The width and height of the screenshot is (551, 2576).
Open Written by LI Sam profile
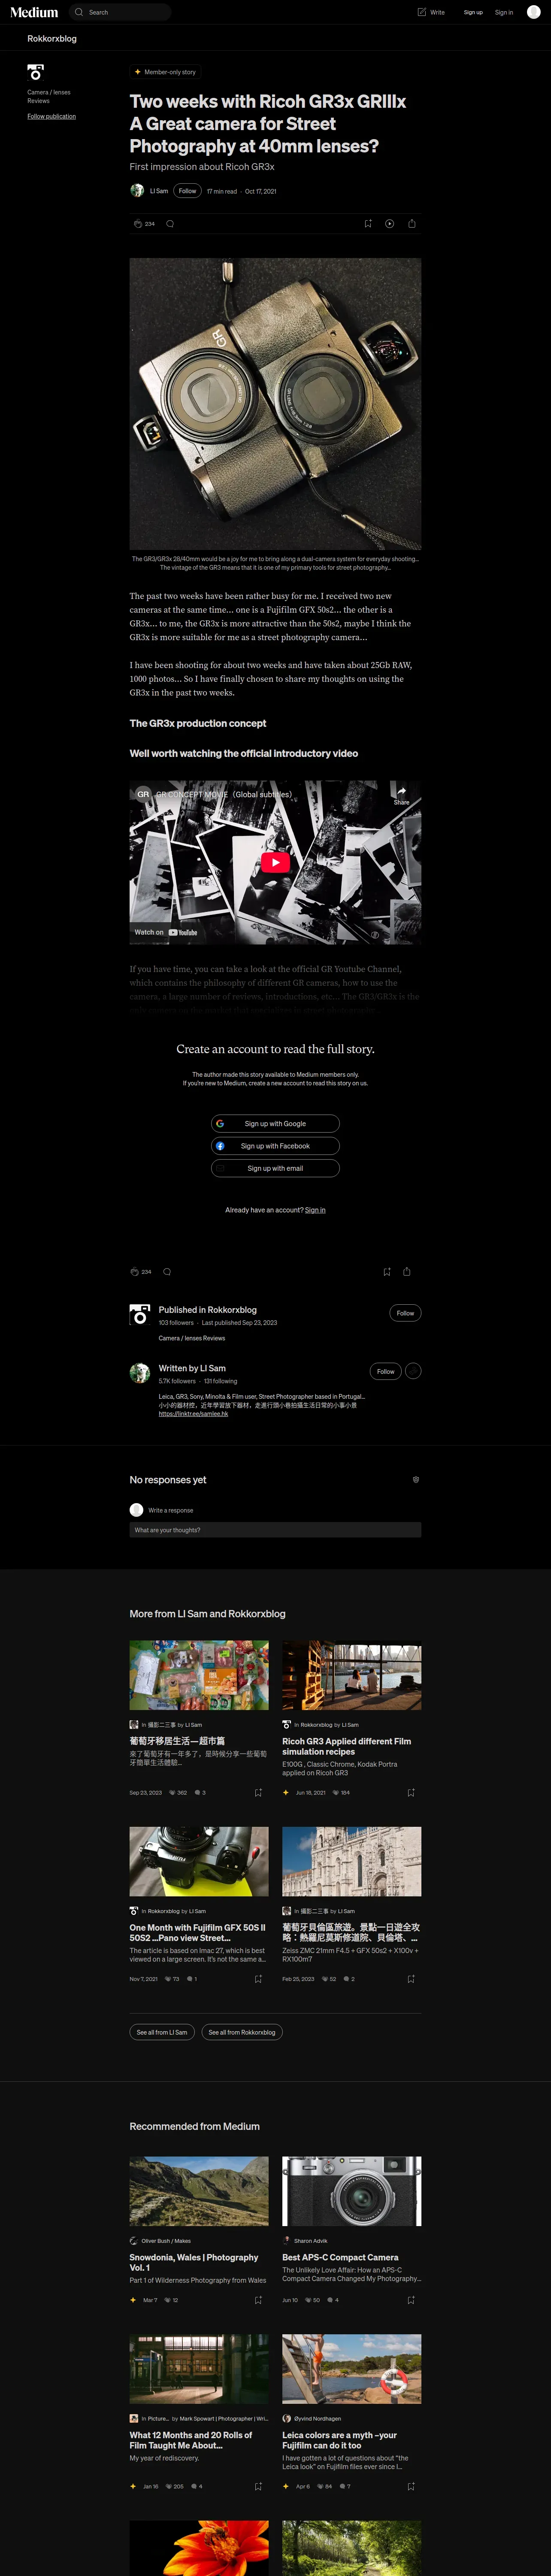click(192, 1368)
